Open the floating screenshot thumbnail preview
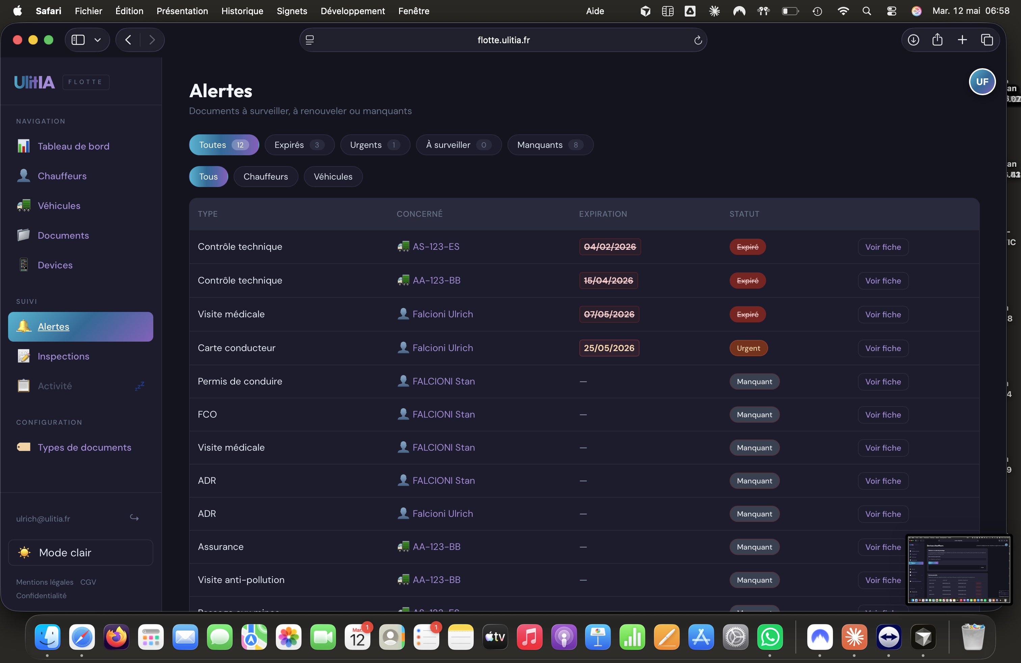The image size is (1021, 663). coord(959,569)
